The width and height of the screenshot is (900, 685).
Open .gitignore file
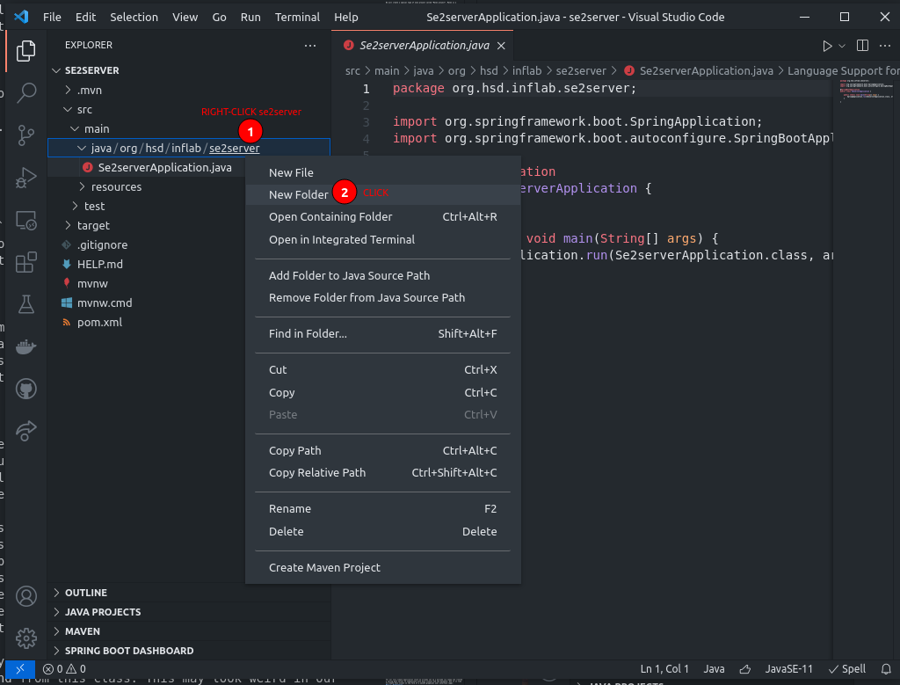[102, 244]
